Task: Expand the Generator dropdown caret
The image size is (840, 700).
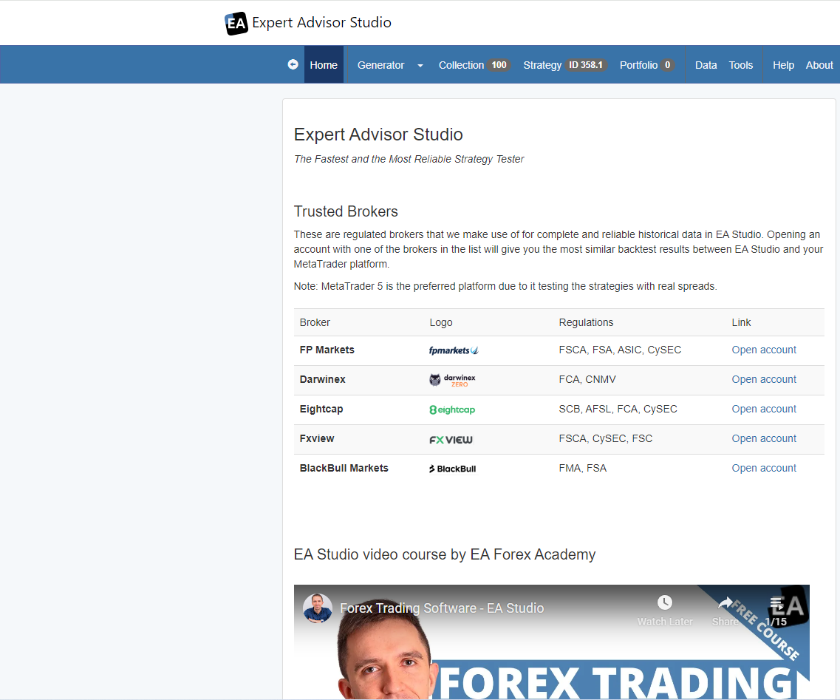Action: [x=420, y=65]
